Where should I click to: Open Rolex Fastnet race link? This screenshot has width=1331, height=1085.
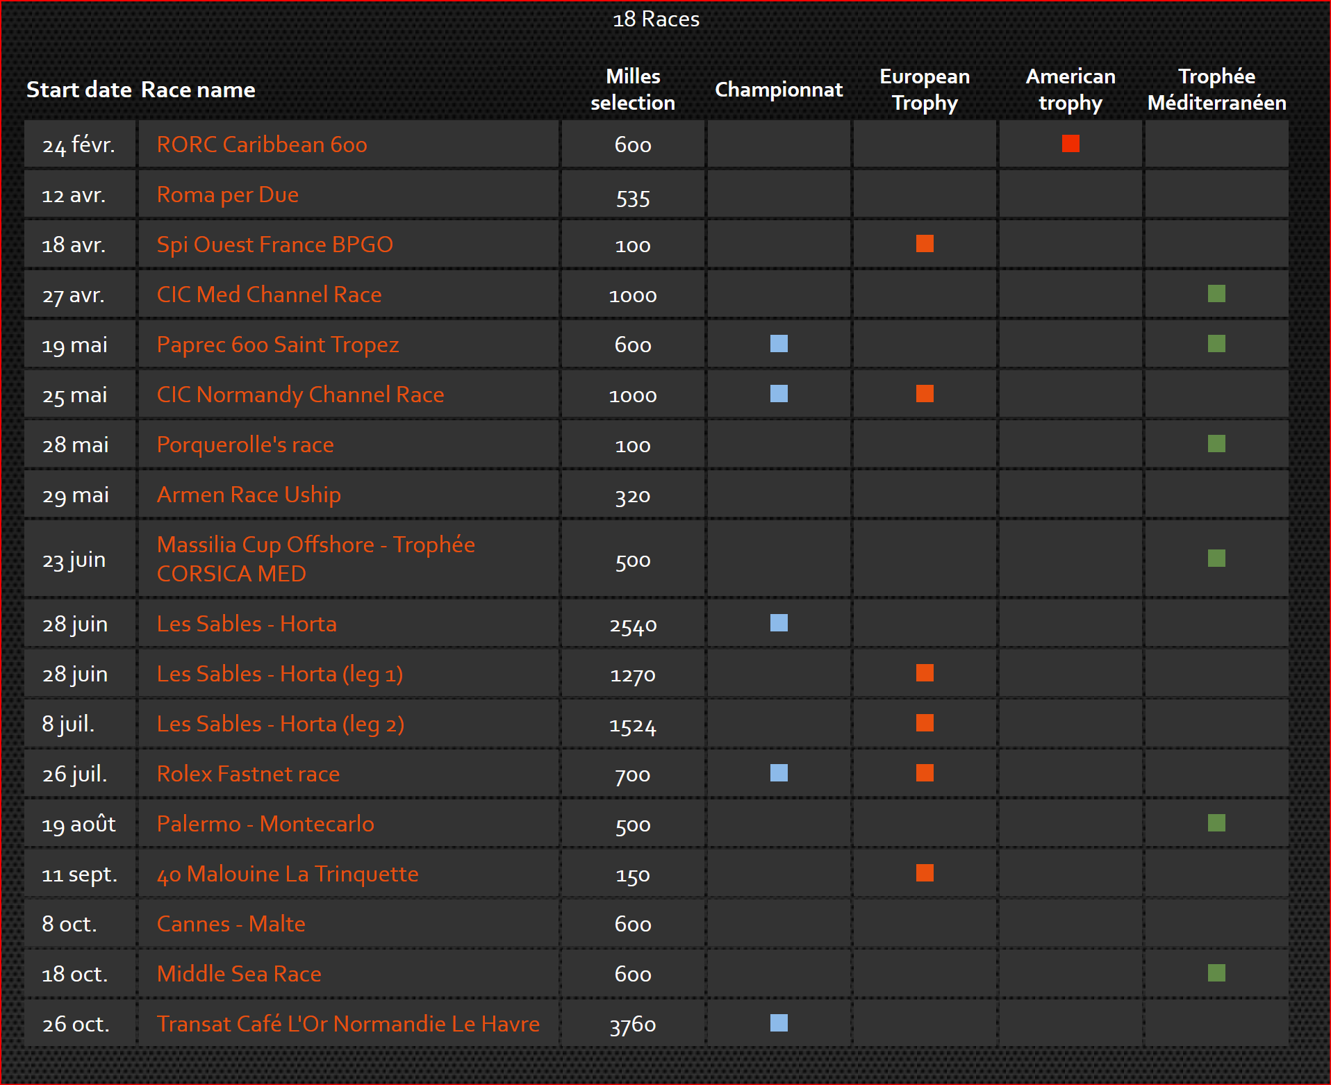click(248, 774)
